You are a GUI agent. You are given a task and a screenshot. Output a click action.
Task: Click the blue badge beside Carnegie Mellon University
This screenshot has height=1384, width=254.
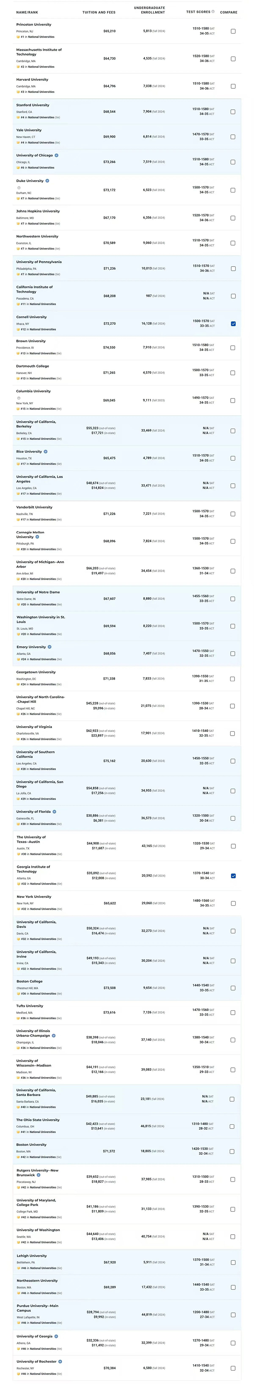coord(37,537)
